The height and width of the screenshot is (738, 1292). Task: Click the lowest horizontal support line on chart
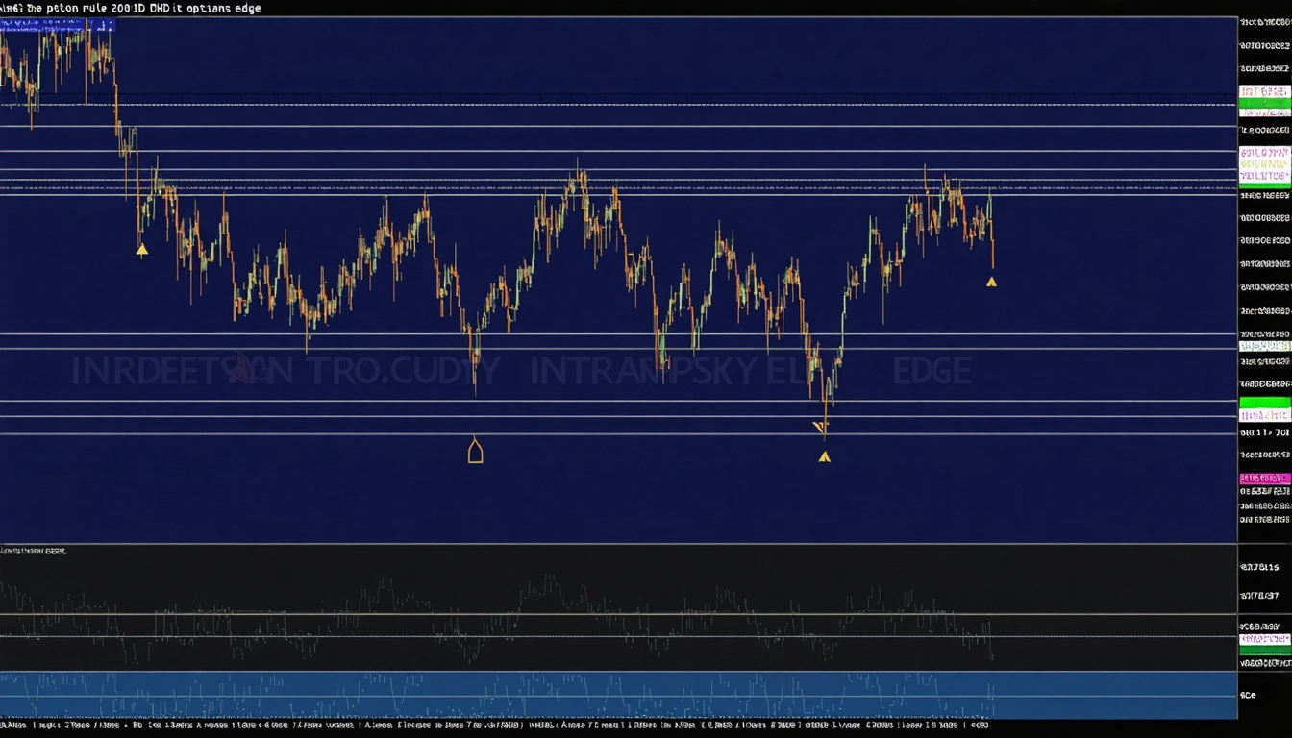615,433
